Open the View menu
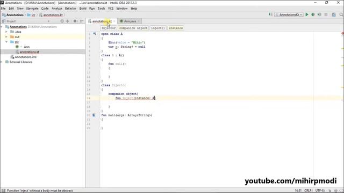 click(x=20, y=9)
